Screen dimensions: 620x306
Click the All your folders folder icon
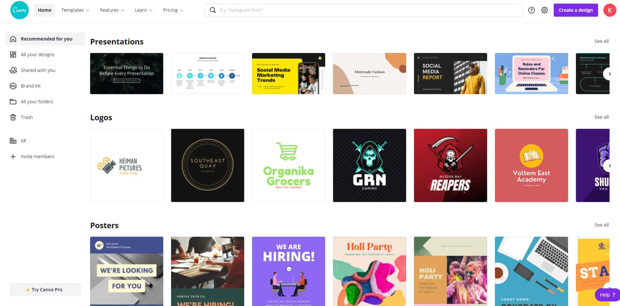(x=13, y=102)
